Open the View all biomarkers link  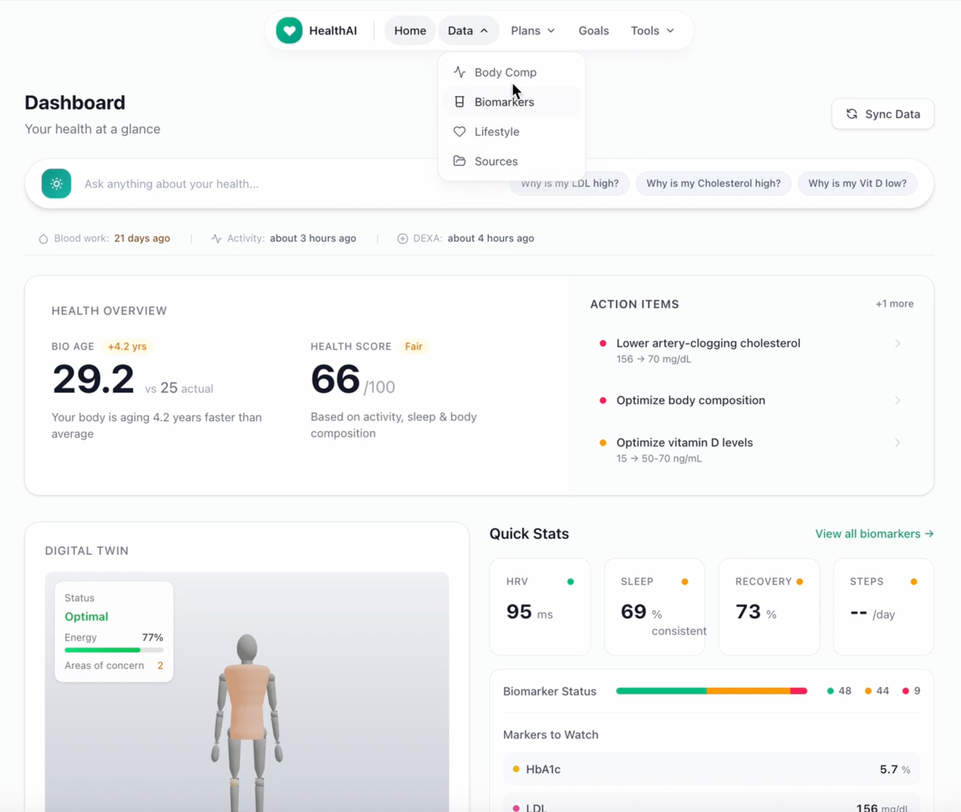pyautogui.click(x=874, y=534)
